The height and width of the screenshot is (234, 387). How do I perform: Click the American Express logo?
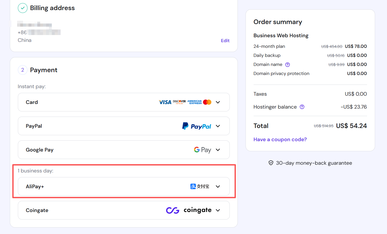click(195, 102)
